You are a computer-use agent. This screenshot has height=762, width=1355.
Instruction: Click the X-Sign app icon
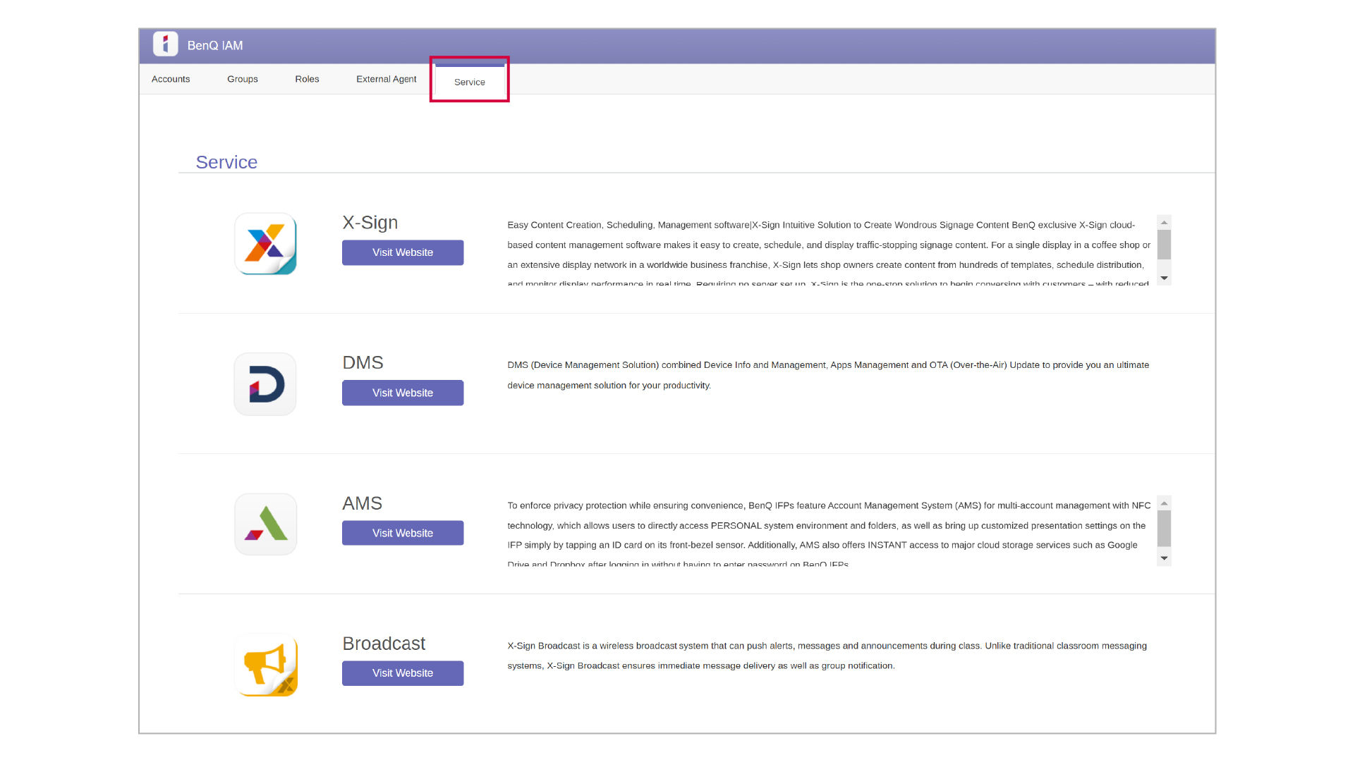(265, 244)
